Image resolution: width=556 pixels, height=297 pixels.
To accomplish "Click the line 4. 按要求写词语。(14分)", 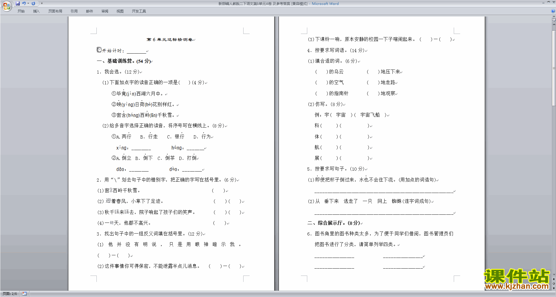I will tap(336, 50).
